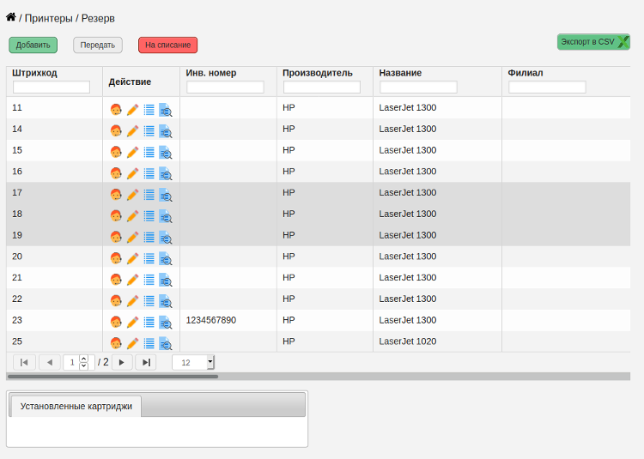Click the headset operator icon in row 25
Image resolution: width=644 pixels, height=459 pixels.
(x=116, y=343)
